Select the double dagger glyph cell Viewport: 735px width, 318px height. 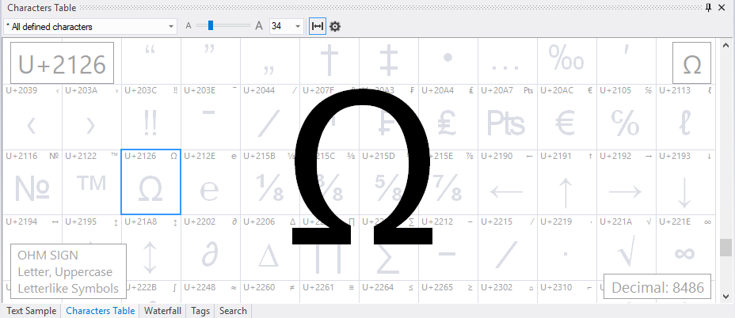click(x=389, y=61)
